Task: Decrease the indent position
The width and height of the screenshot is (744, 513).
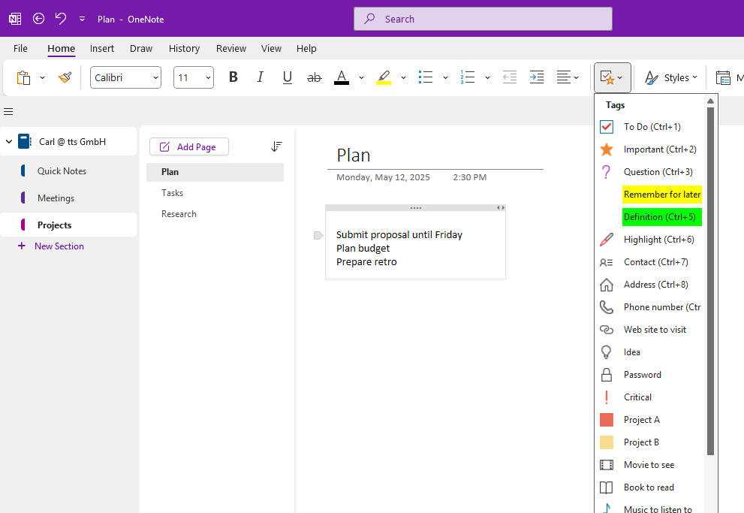Action: (x=510, y=77)
